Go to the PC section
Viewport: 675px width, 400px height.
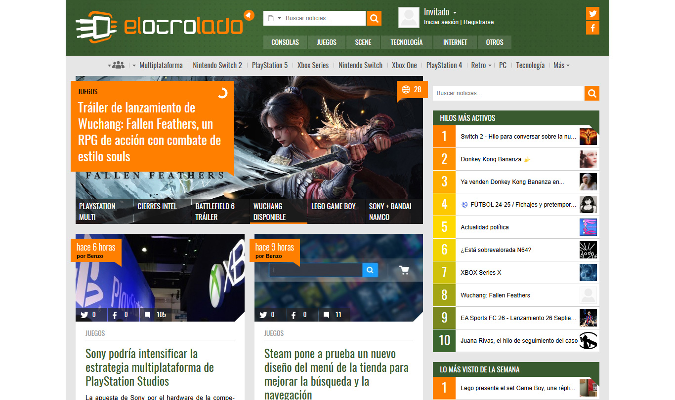503,65
